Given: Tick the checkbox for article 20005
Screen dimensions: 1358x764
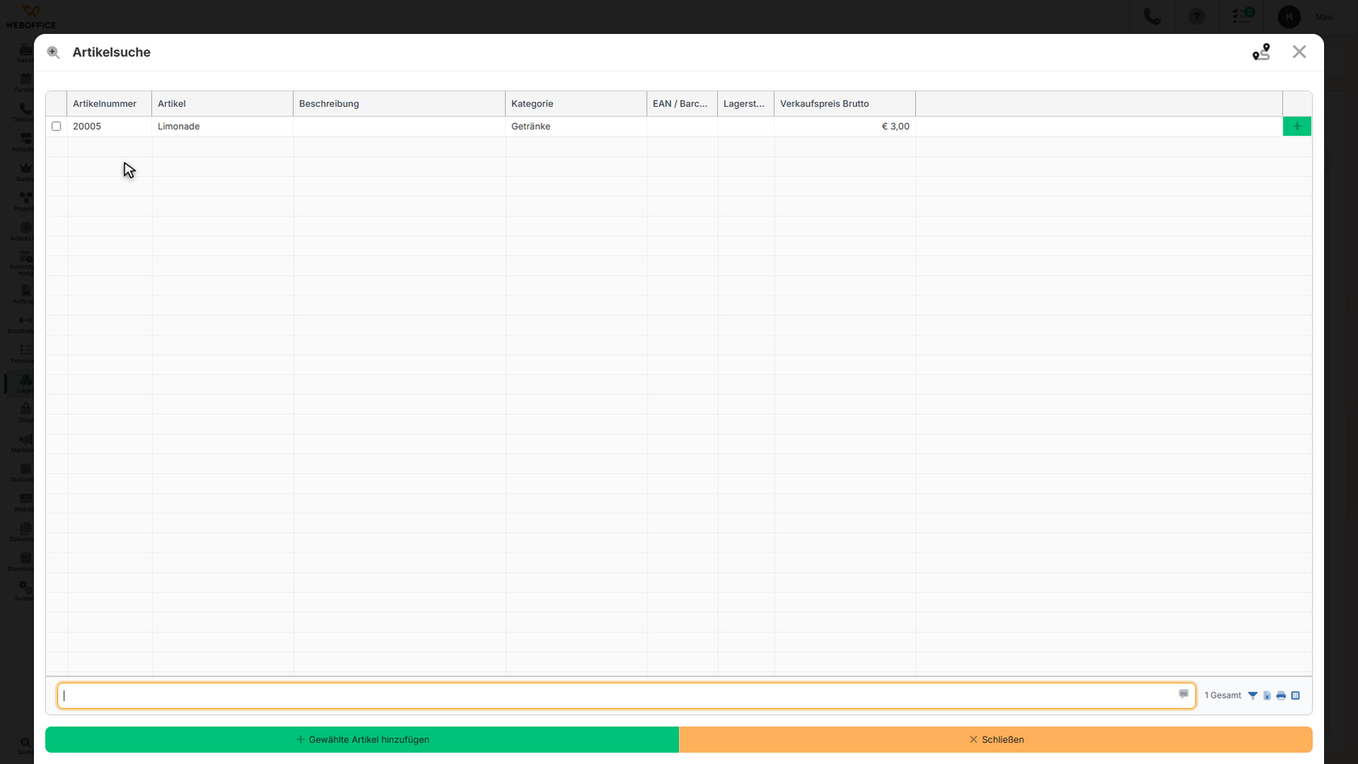Looking at the screenshot, I should 56,126.
